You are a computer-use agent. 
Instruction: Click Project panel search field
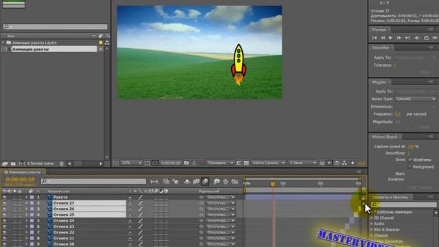point(55,27)
